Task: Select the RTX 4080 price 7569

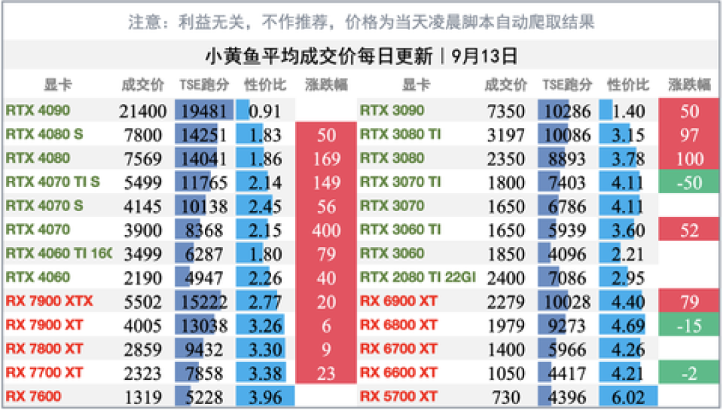Action: (143, 159)
